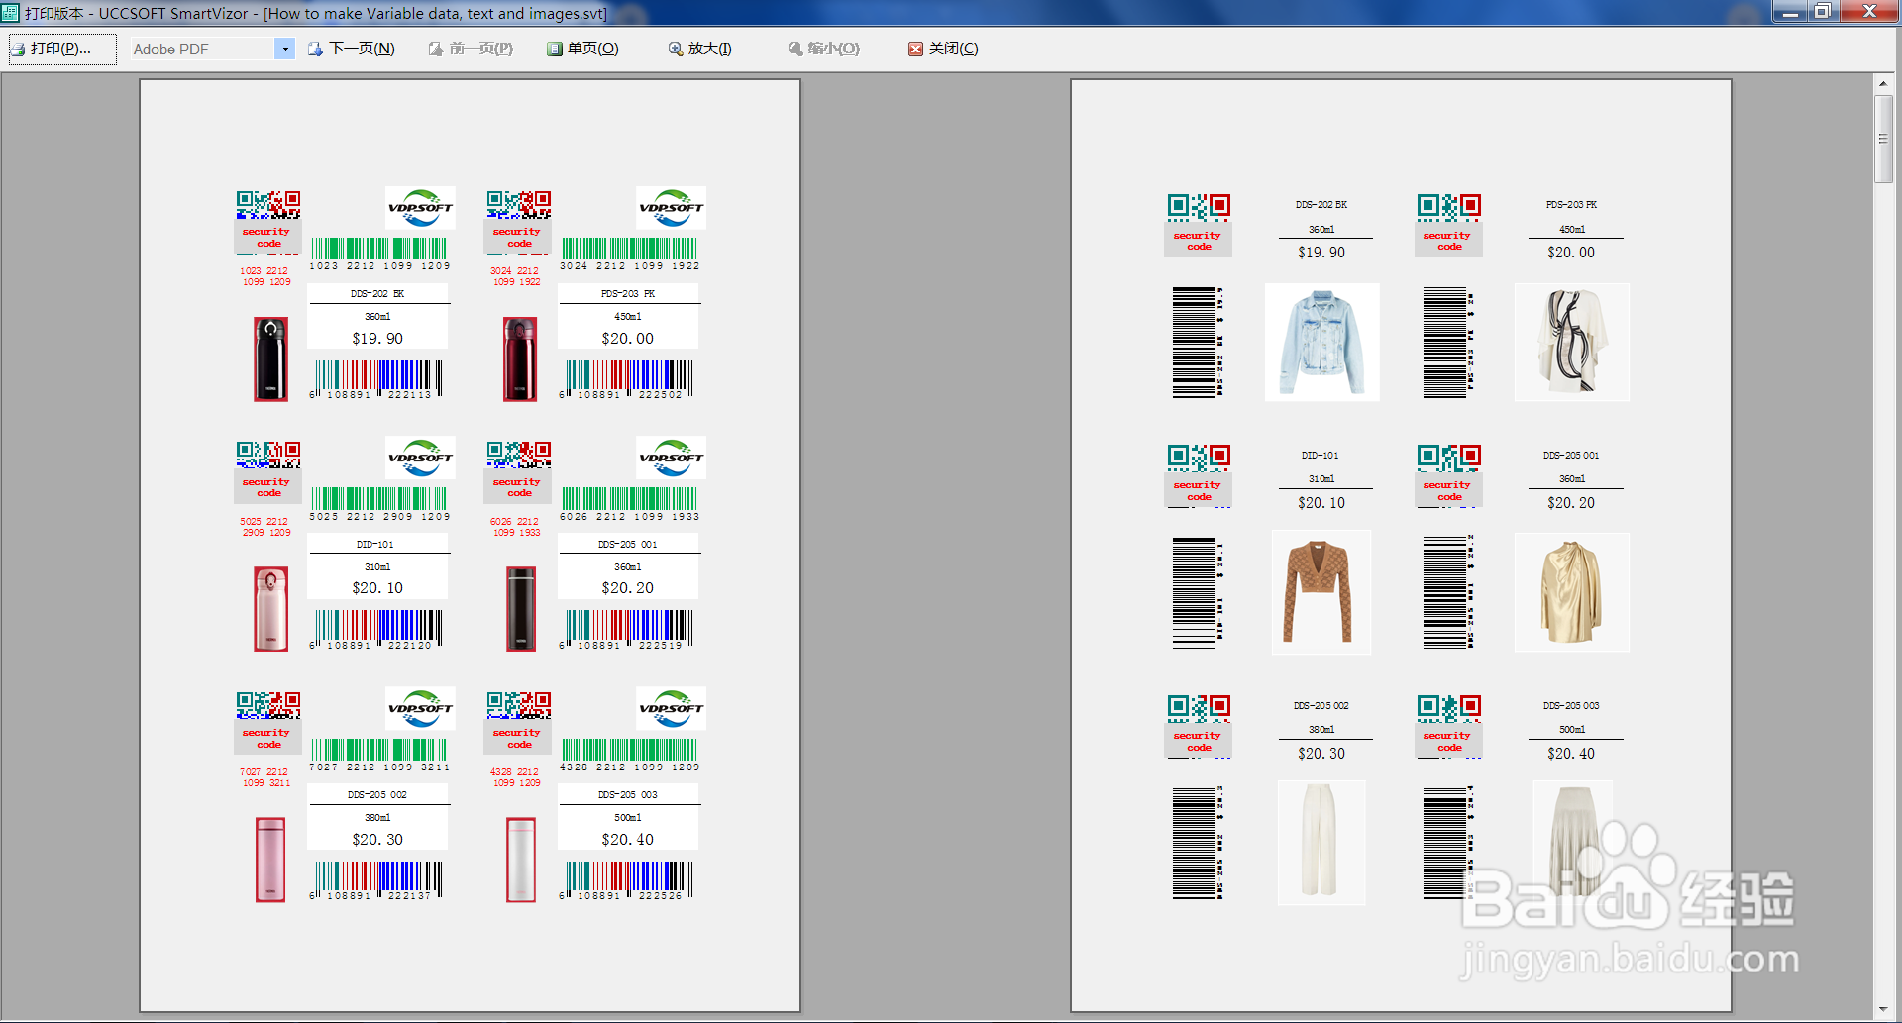Click the denim jacket image
The image size is (1902, 1023).
1321,342
